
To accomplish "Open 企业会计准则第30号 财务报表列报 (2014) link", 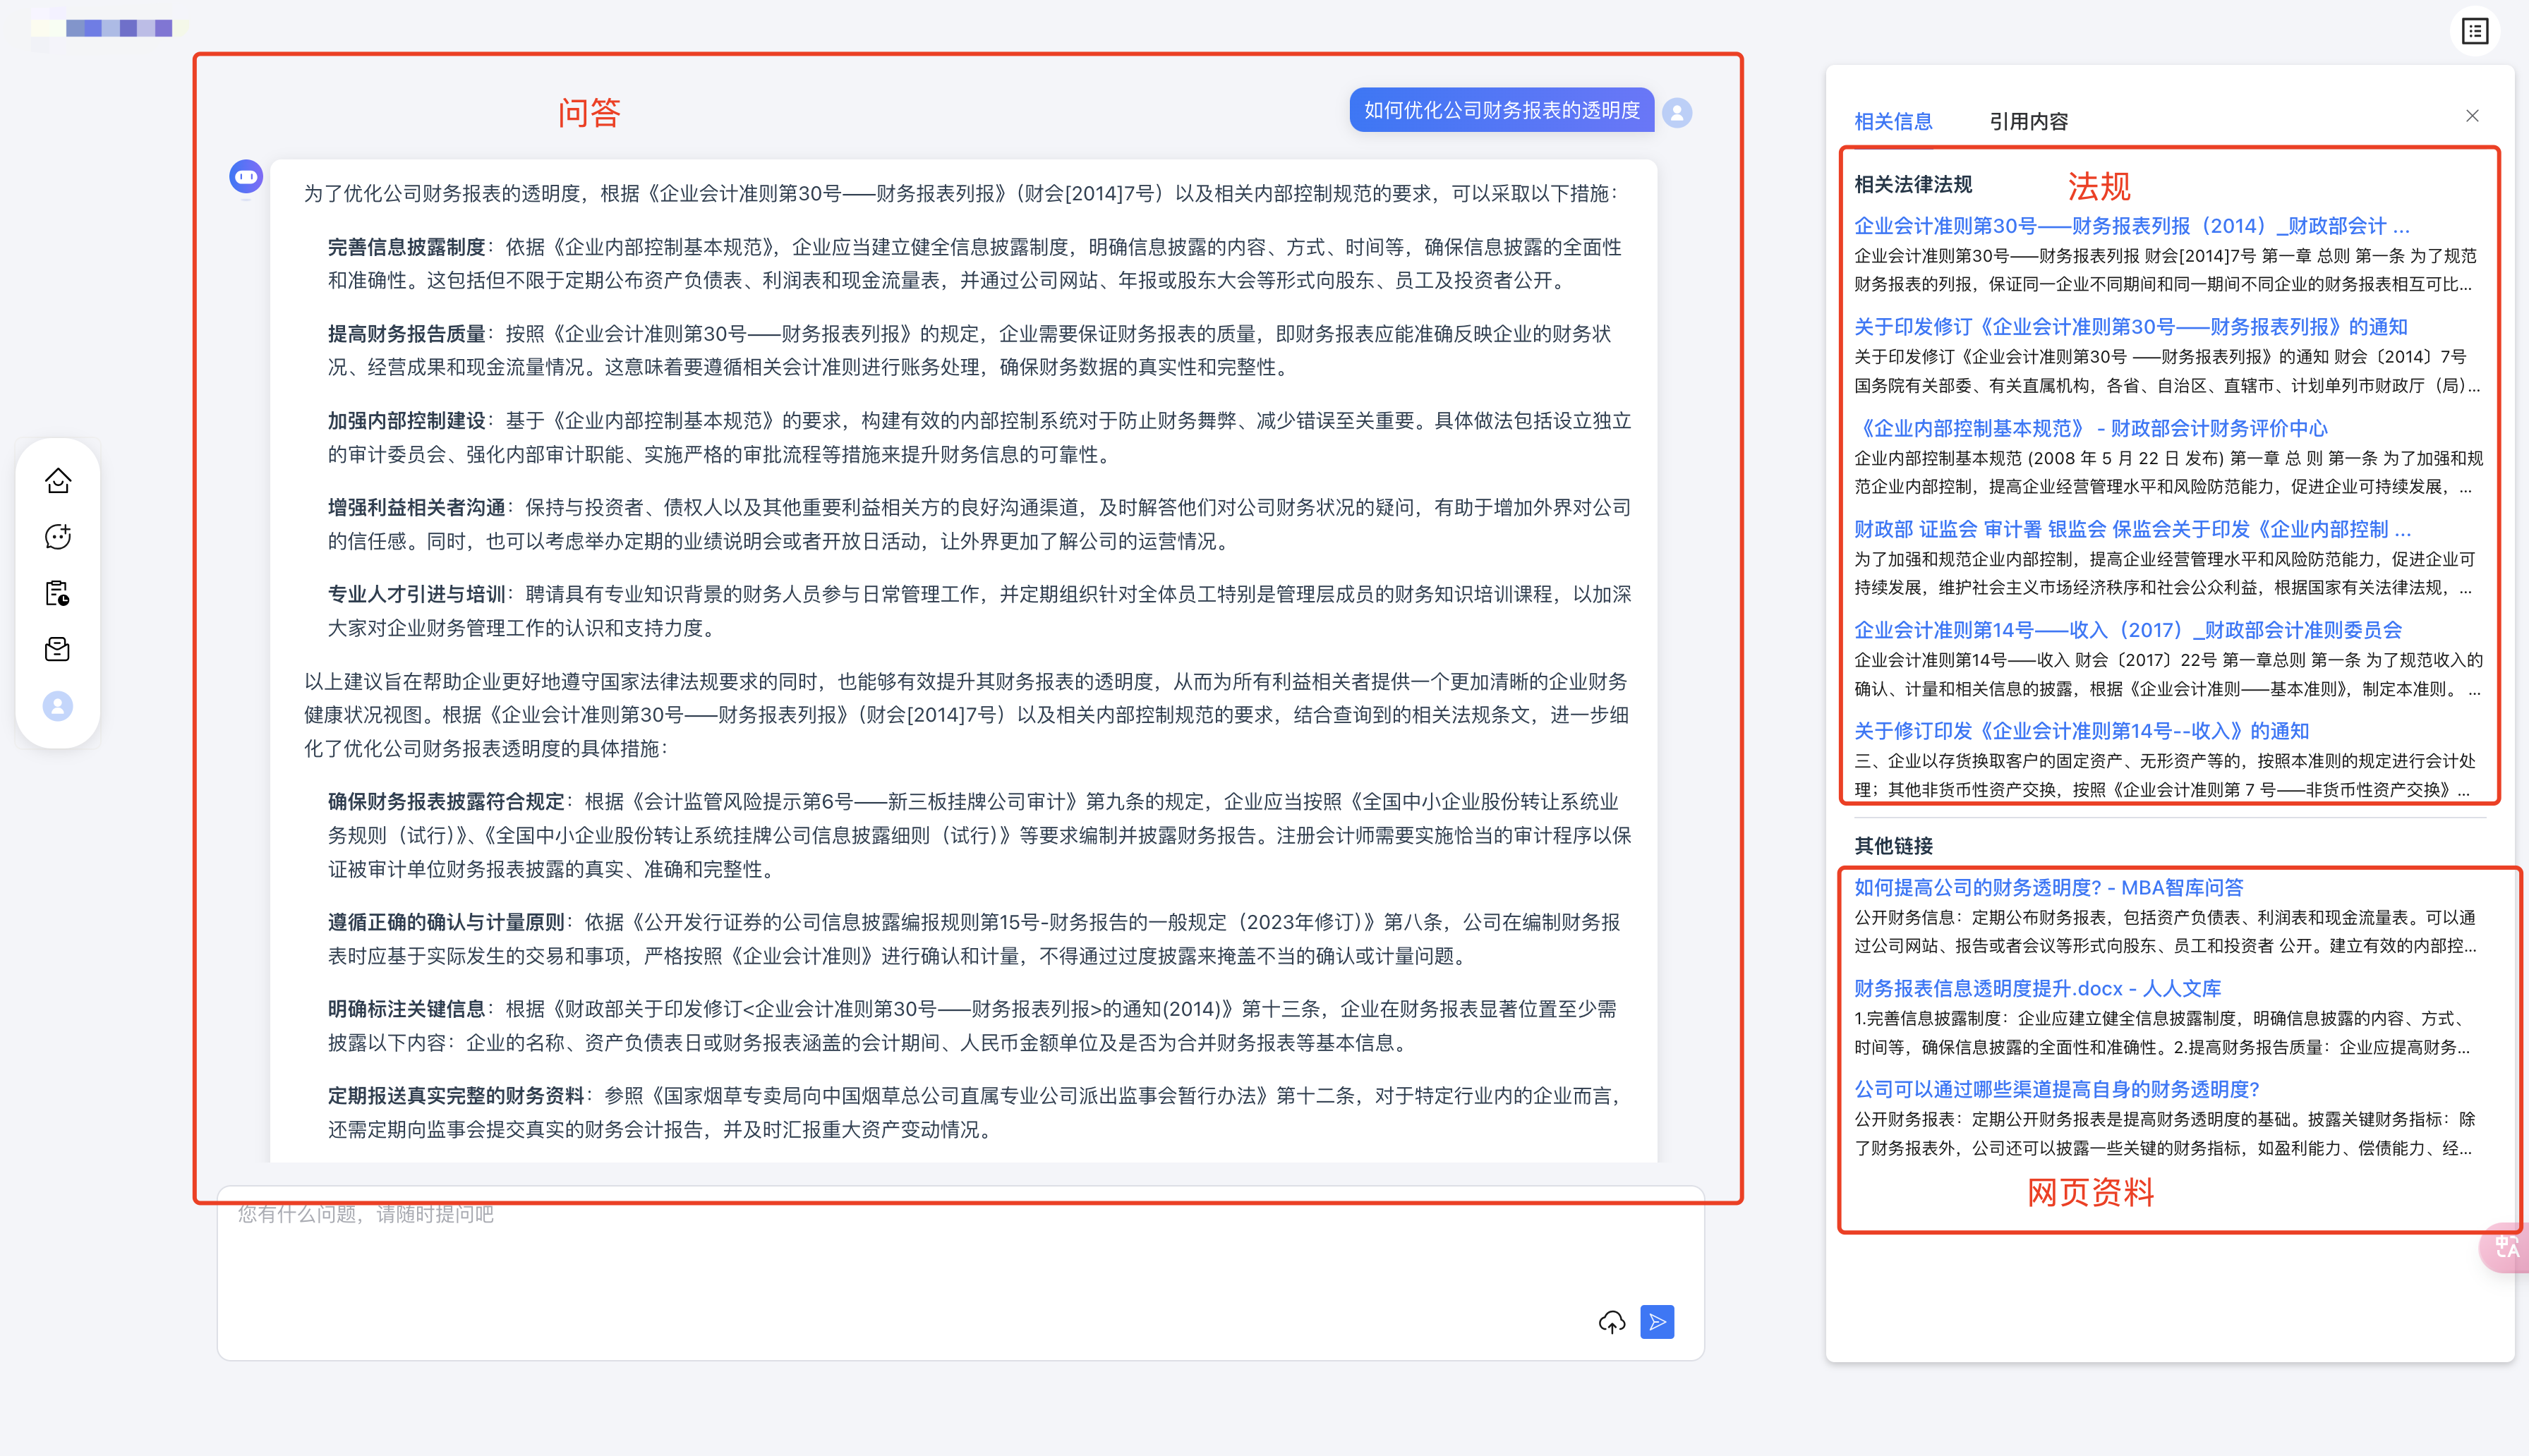I will coord(2131,226).
